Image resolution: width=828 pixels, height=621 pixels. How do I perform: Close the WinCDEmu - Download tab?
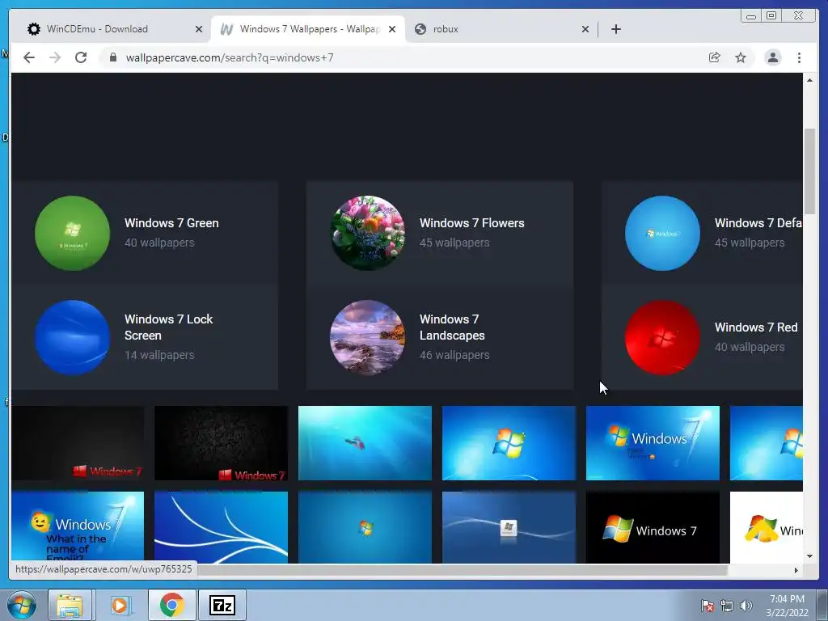[199, 29]
